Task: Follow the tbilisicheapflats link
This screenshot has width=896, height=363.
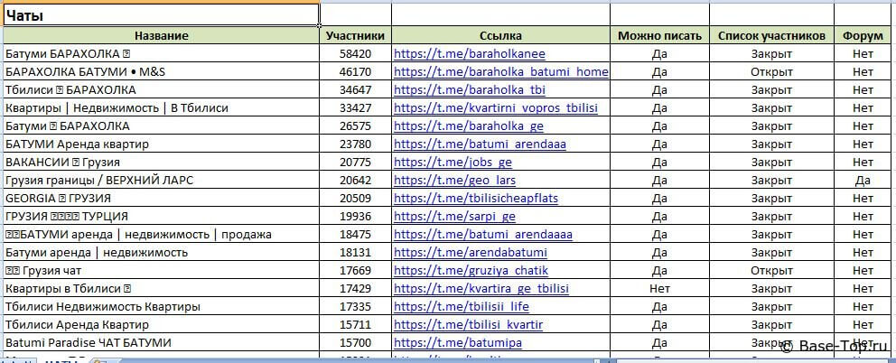Action: pyautogui.click(x=489, y=198)
